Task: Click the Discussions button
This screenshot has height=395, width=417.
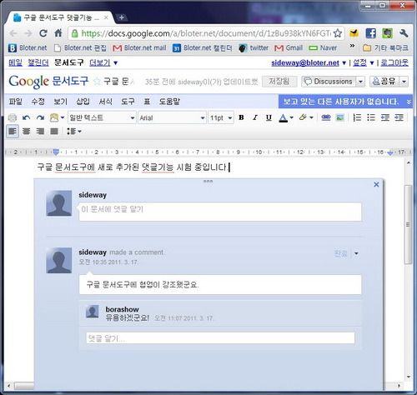Action: pyautogui.click(x=329, y=82)
